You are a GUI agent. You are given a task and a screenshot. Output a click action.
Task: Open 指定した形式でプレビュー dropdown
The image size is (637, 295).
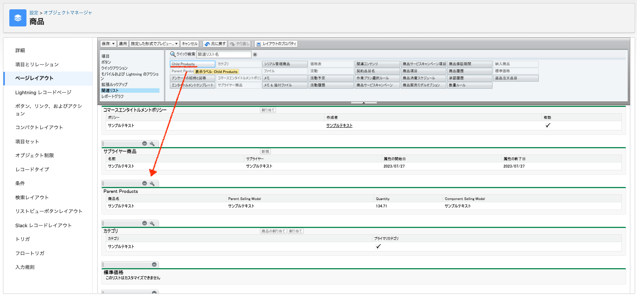coord(154,44)
